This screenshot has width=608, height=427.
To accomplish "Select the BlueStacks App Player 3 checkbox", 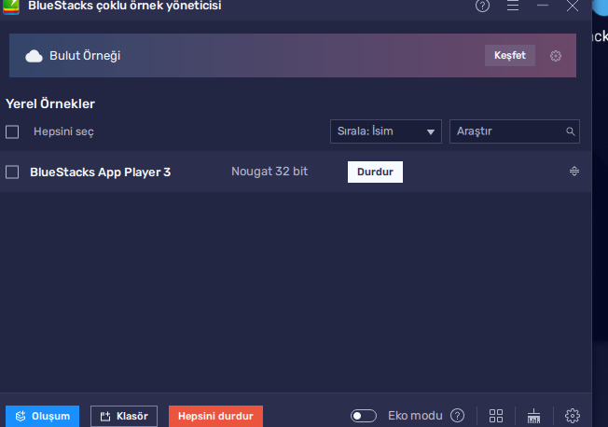I will point(12,172).
